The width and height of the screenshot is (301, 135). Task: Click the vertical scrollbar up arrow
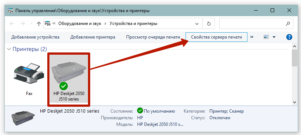(x=294, y=46)
